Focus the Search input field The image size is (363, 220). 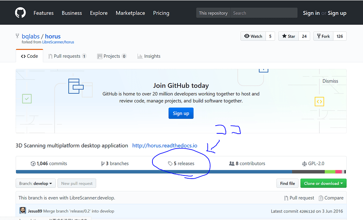264,13
